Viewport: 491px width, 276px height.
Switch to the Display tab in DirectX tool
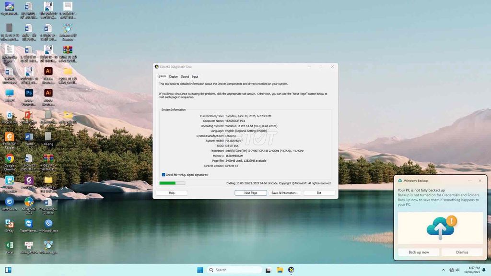(x=174, y=76)
